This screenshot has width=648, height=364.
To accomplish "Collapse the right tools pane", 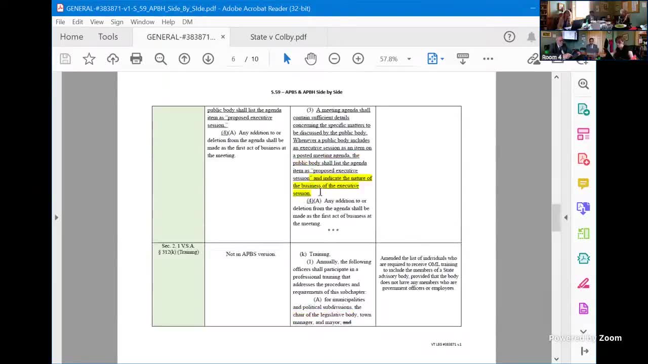I will point(566,217).
